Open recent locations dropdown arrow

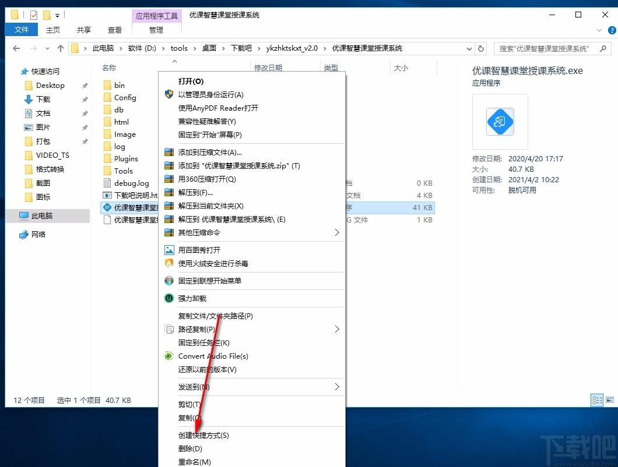pyautogui.click(x=47, y=48)
